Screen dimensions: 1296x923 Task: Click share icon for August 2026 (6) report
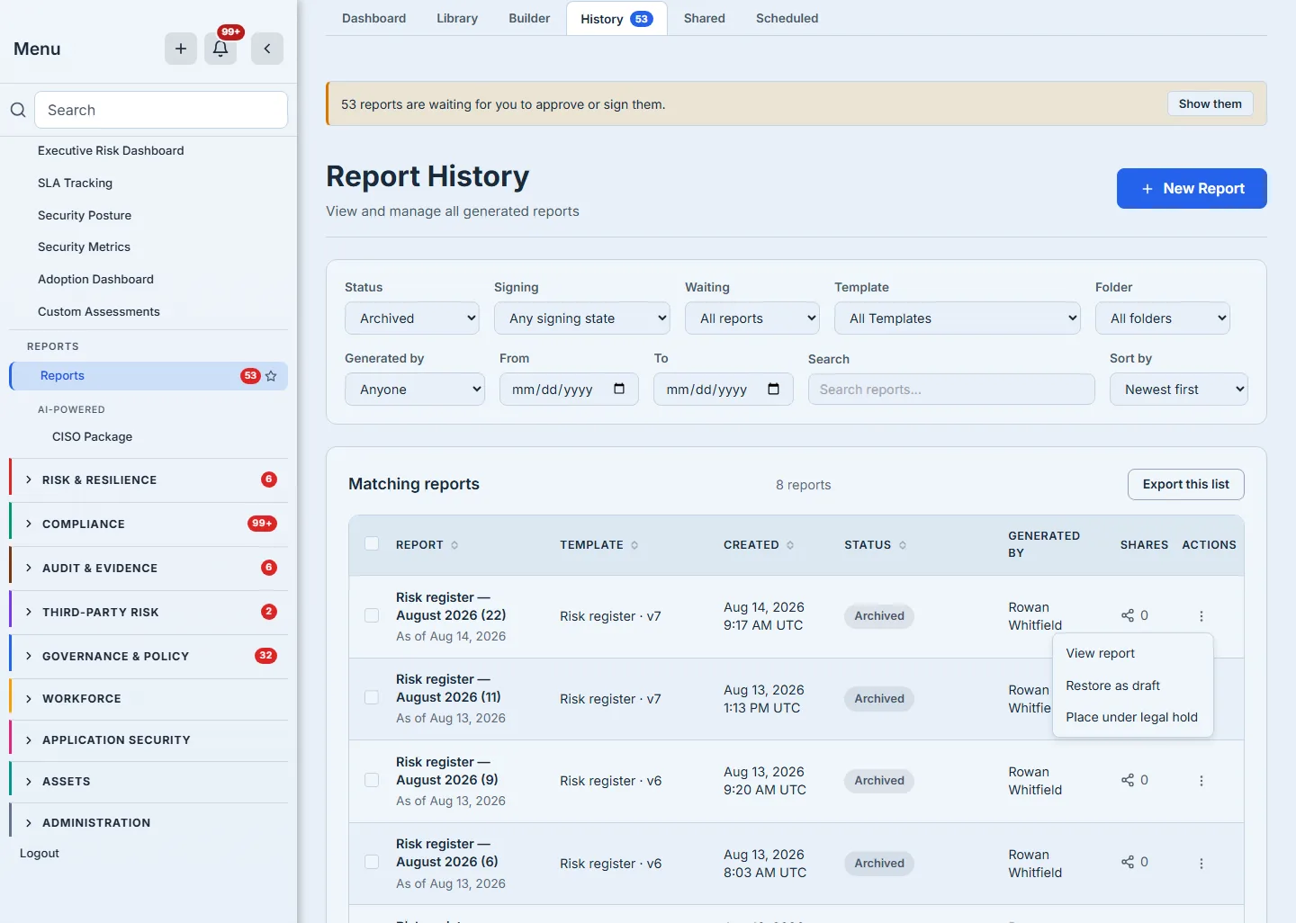point(1128,862)
